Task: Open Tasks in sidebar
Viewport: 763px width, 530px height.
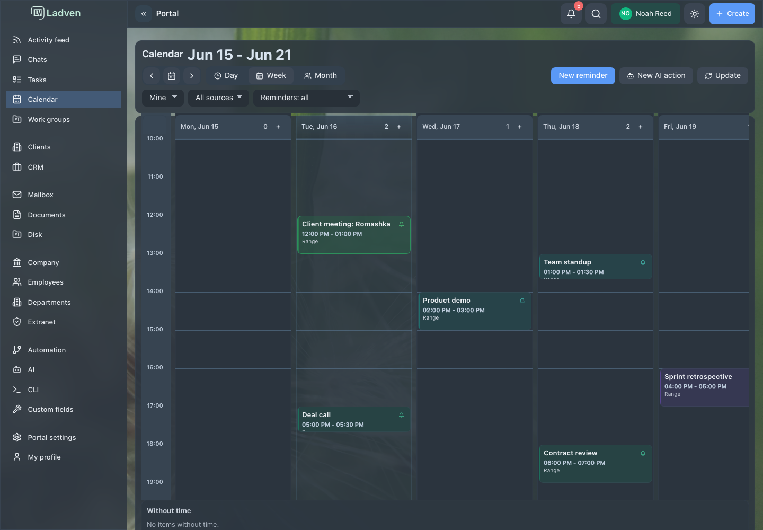Action: click(x=64, y=79)
